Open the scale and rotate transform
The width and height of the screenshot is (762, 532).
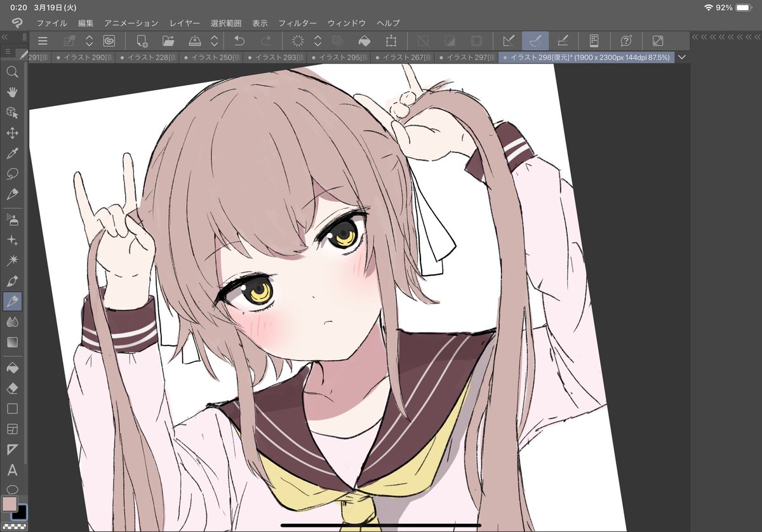(391, 41)
